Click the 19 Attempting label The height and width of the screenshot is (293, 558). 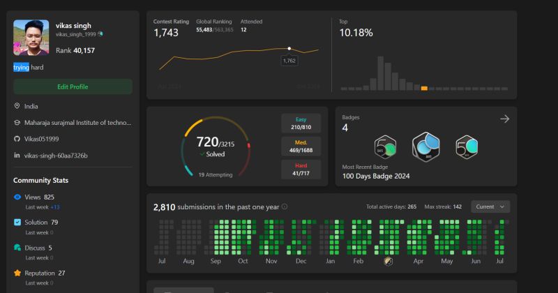pos(216,174)
